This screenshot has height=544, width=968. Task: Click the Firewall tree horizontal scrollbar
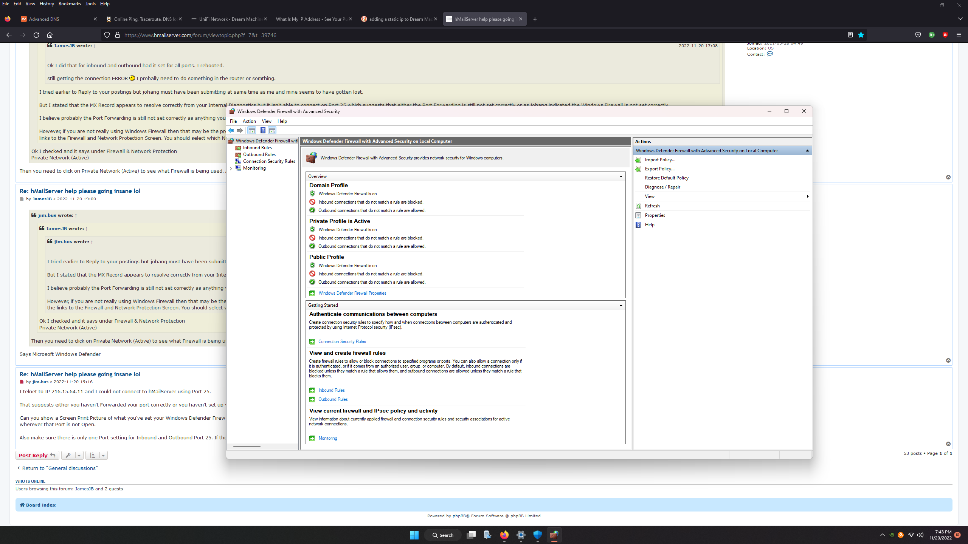pyautogui.click(x=247, y=447)
